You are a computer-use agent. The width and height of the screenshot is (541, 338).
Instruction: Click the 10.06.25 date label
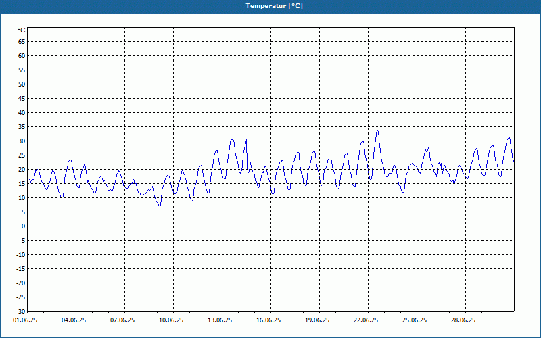pyautogui.click(x=171, y=320)
